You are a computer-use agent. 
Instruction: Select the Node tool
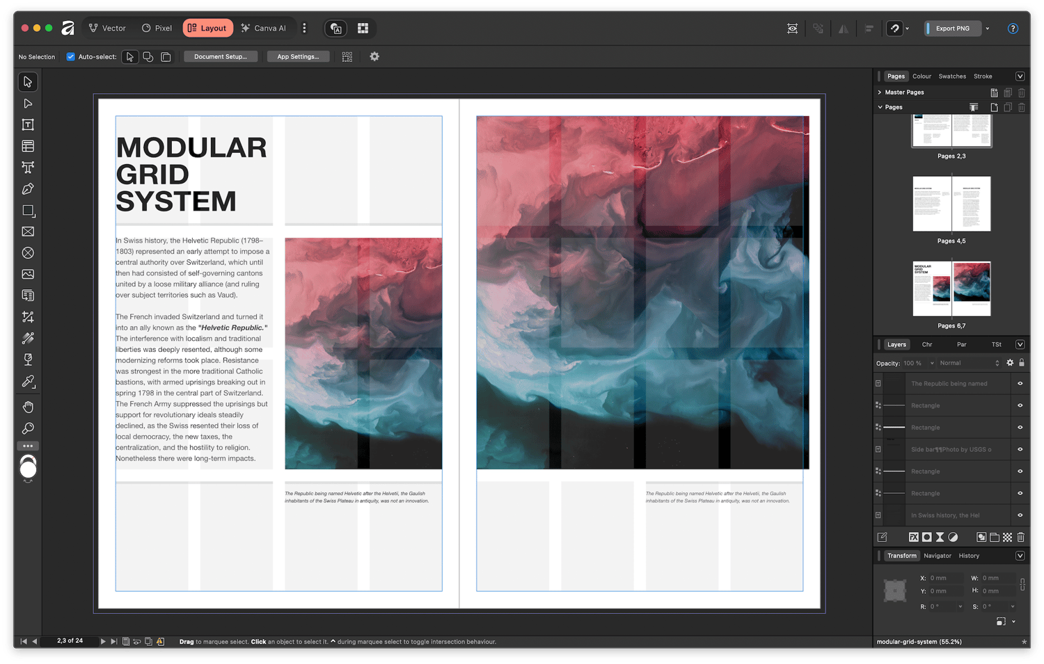28,104
